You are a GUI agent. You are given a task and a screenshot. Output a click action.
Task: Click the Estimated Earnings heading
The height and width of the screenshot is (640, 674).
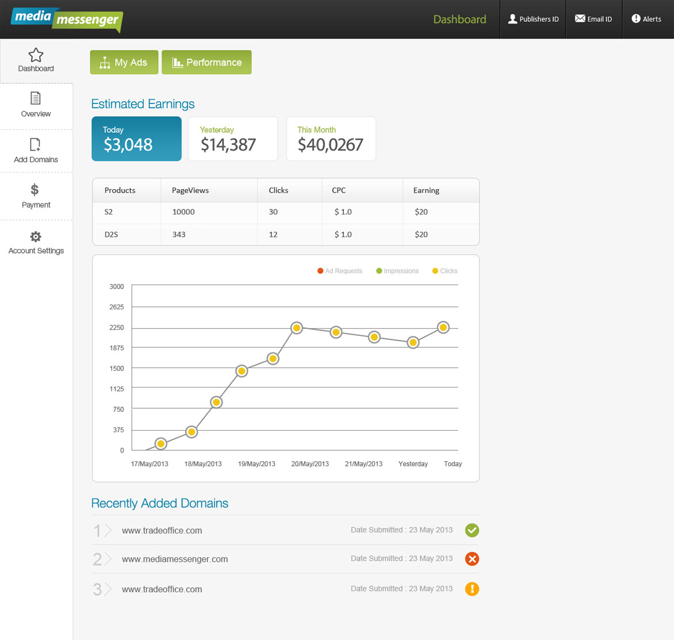pos(143,104)
